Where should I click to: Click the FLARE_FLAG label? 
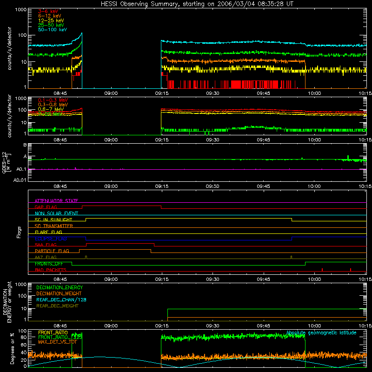tap(48, 232)
